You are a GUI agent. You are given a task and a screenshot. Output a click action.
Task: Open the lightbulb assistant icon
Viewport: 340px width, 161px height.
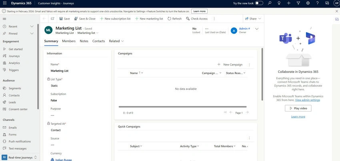point(279,3)
